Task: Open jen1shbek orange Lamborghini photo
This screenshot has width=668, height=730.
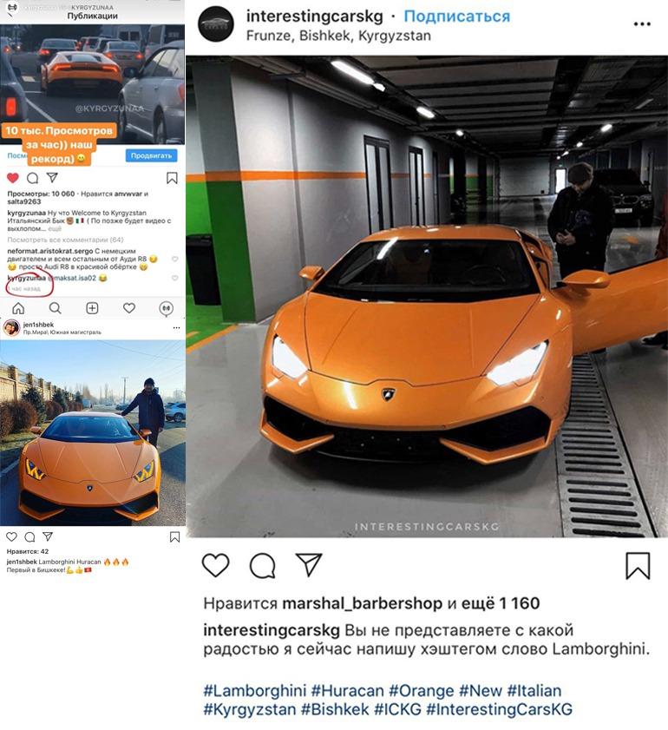Action: pos(93,433)
